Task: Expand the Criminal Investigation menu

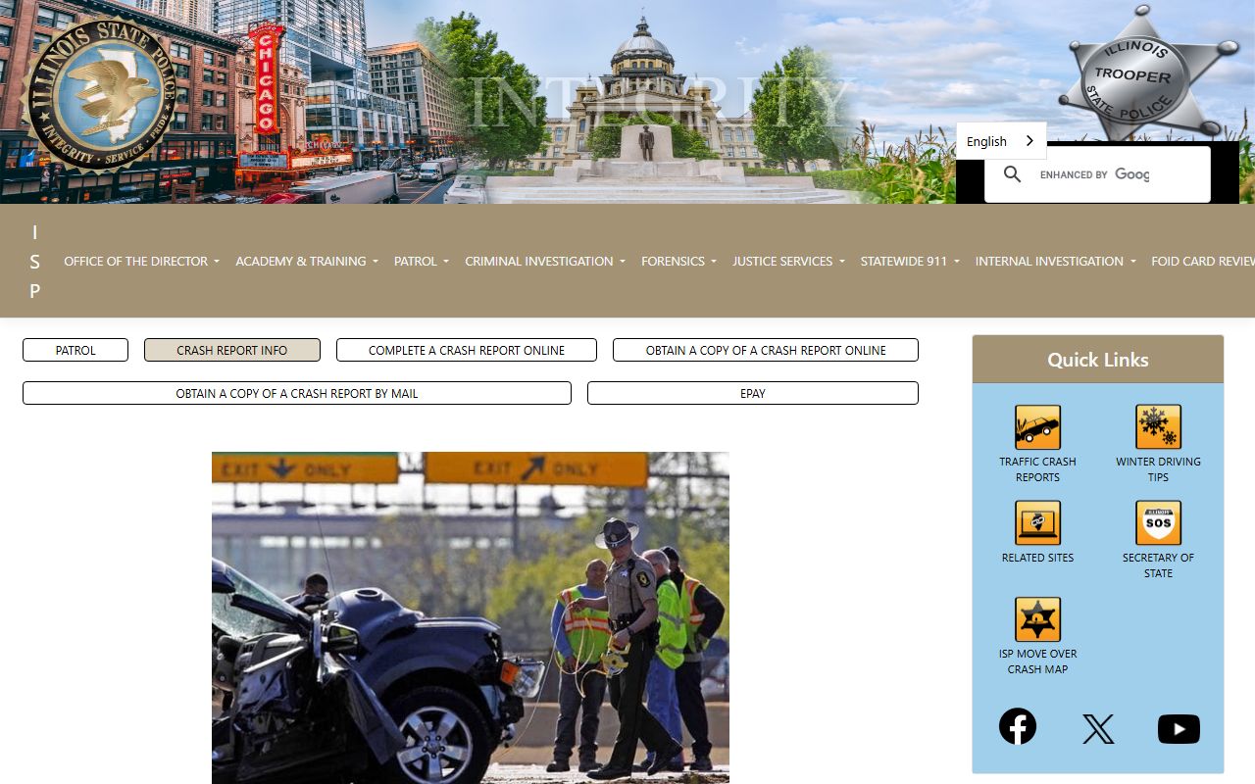Action: click(x=545, y=261)
